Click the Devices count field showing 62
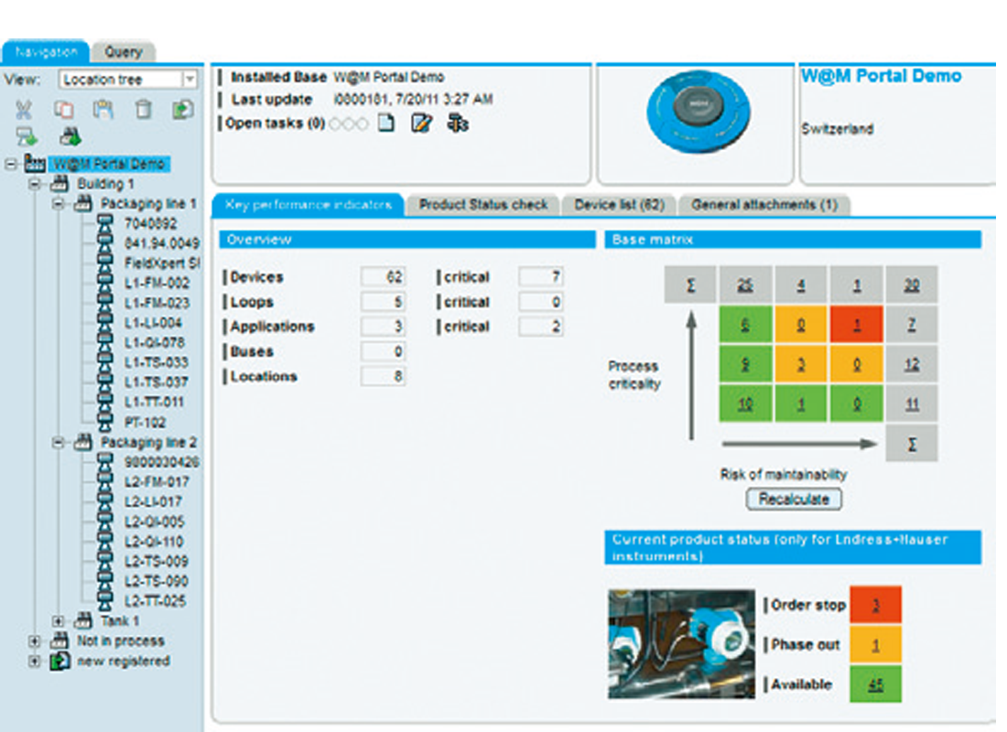Screen dimensions: 1007x732 [x=383, y=276]
